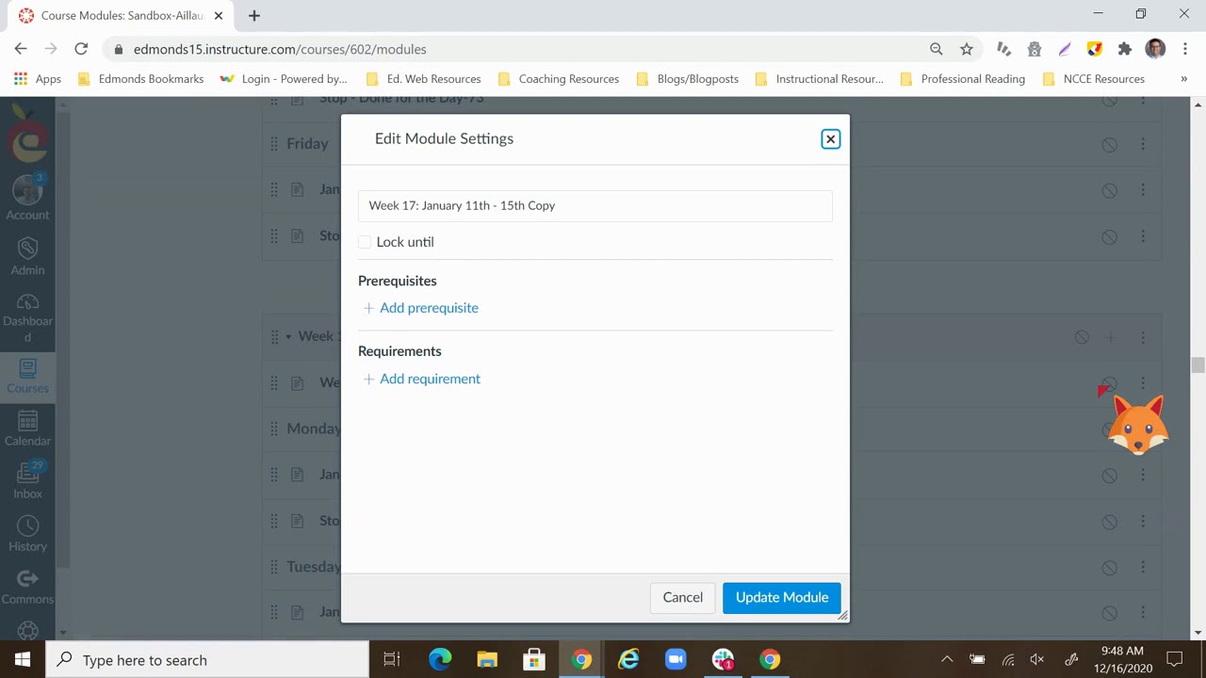Open the notification center icon
1206x678 pixels.
click(x=1175, y=659)
